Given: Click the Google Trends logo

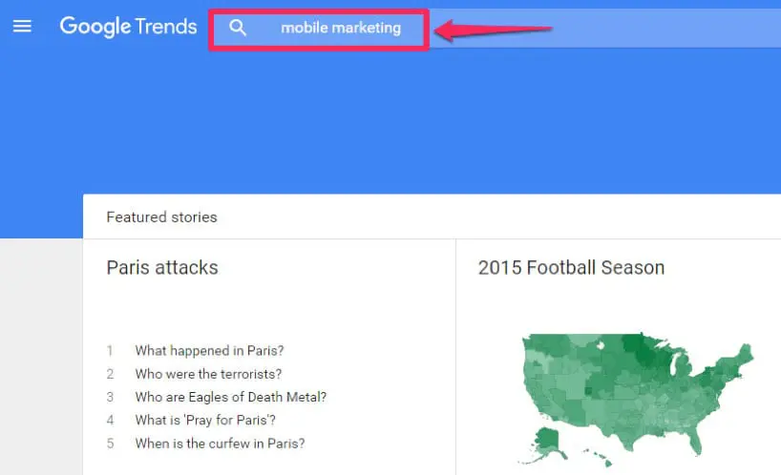Looking at the screenshot, I should point(128,27).
